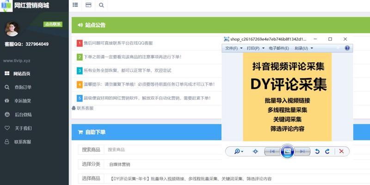370x185 pixels.
Task: Close the photo viewer window
Action: [345, 39]
